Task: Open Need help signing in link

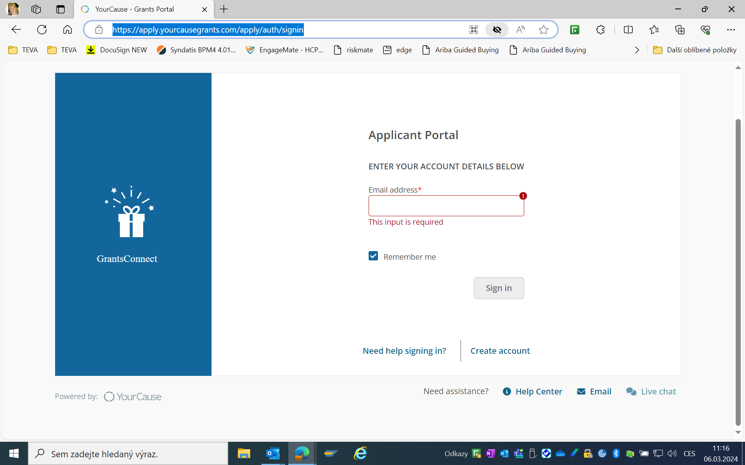Action: coord(404,351)
